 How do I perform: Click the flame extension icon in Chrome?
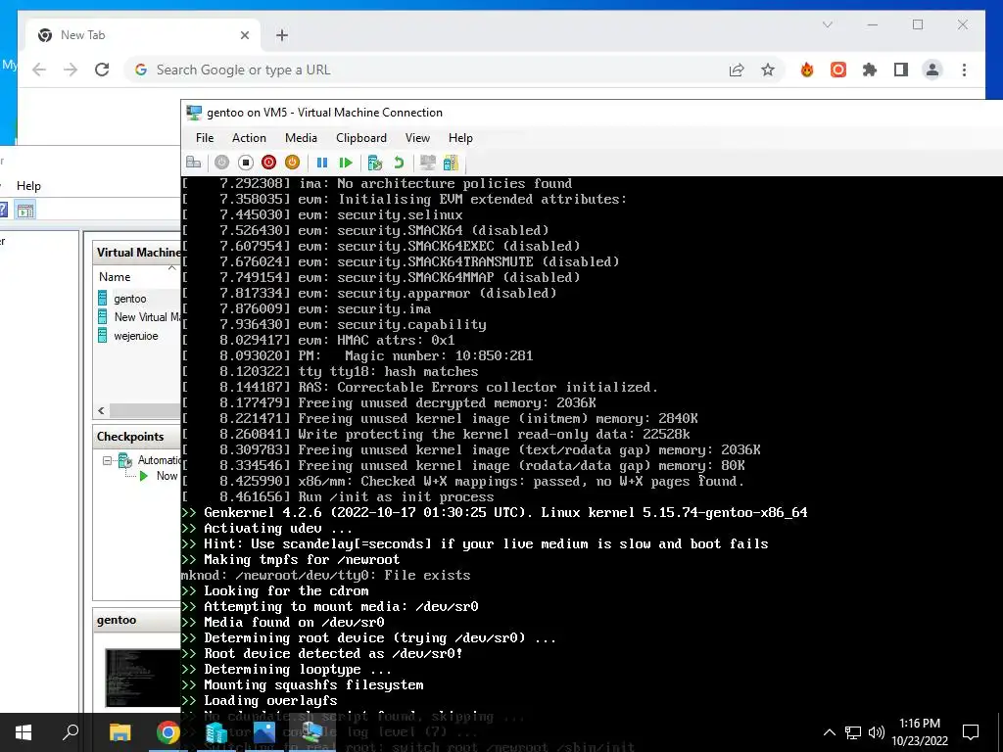pyautogui.click(x=807, y=70)
